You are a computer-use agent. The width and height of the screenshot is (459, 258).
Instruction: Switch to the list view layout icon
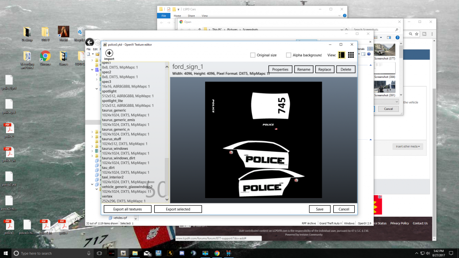[x=341, y=55]
